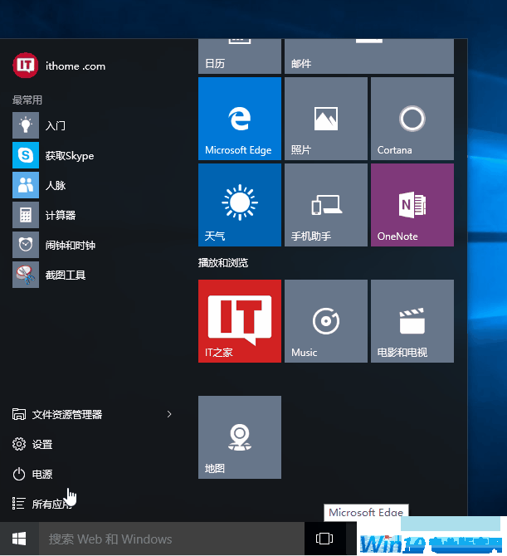Click the 电源 power option

pos(41,474)
